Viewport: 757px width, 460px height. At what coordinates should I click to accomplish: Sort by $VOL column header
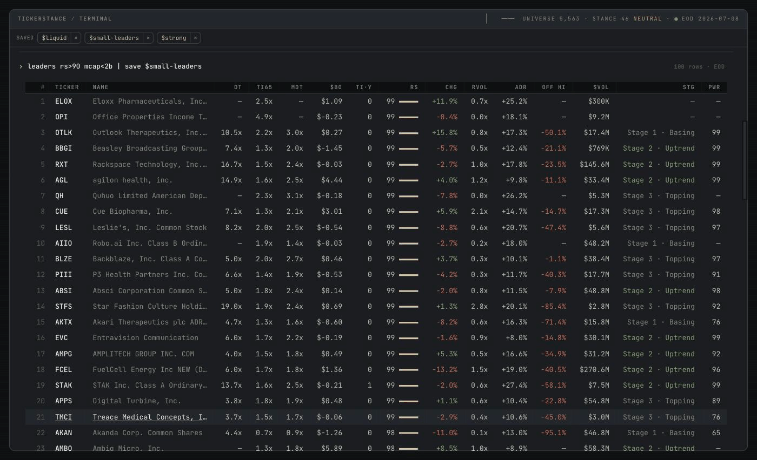(x=601, y=87)
